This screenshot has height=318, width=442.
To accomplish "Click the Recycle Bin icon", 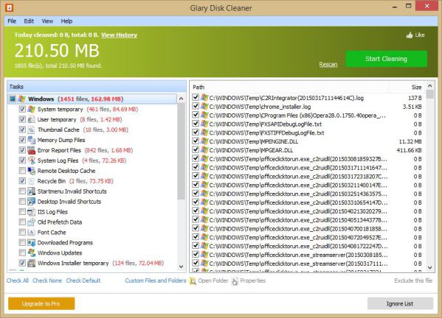I will click(x=31, y=181).
